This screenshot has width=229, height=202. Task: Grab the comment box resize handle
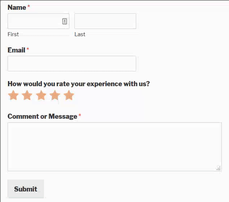pyautogui.click(x=219, y=168)
